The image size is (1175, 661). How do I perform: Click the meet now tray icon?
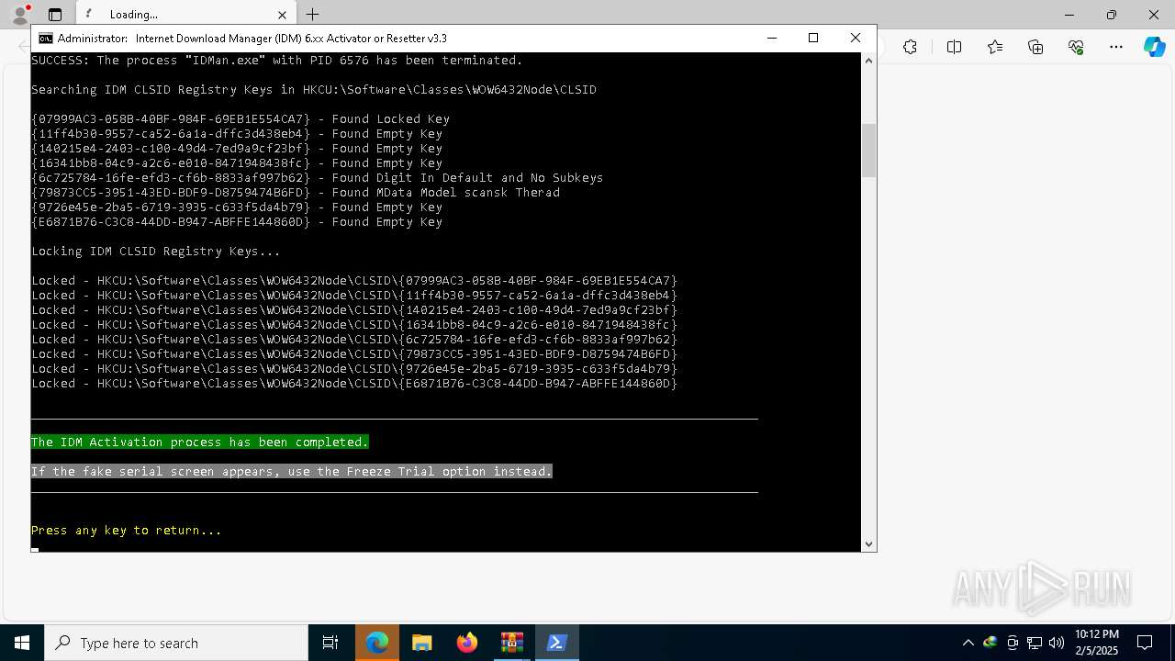click(x=1013, y=643)
